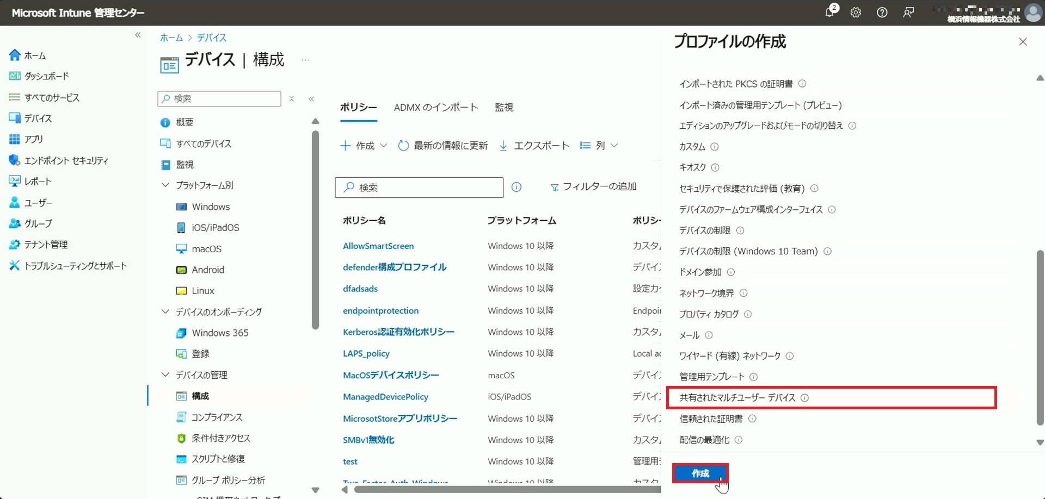The image size is (1045, 499).
Task: Switch to the ポリシー tab
Action: click(x=358, y=107)
